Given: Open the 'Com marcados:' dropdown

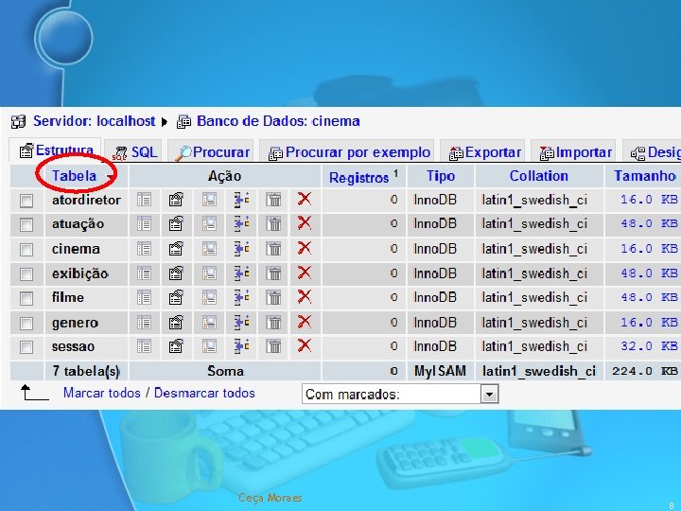Looking at the screenshot, I should point(400,394).
